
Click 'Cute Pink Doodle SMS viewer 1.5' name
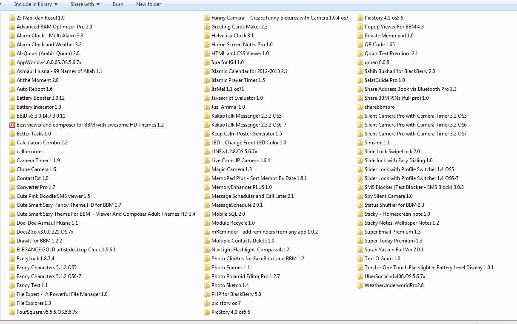pos(53,196)
